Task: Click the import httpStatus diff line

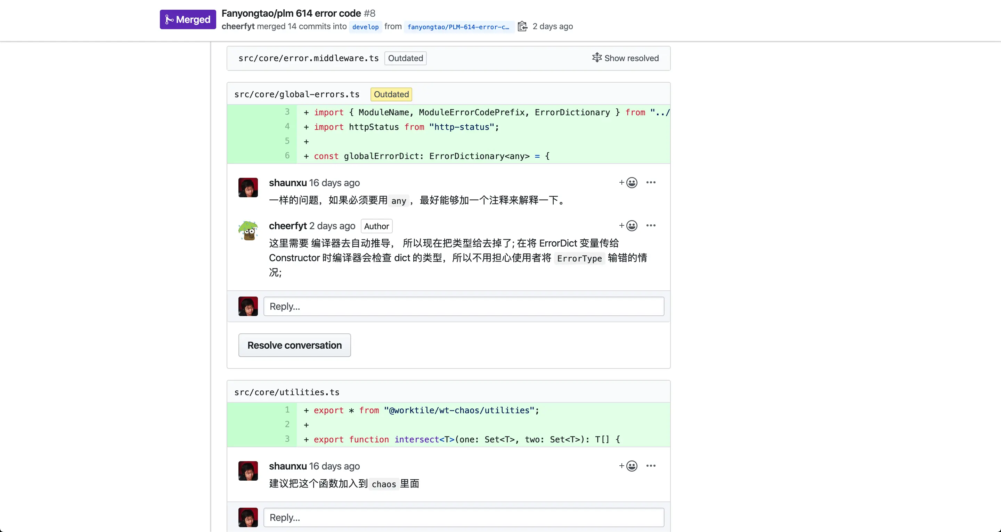Action: pos(448,127)
